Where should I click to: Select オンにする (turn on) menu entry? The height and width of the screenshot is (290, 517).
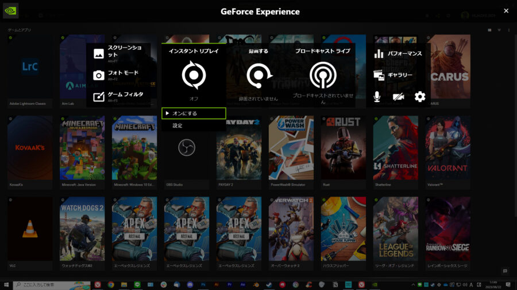click(x=194, y=113)
